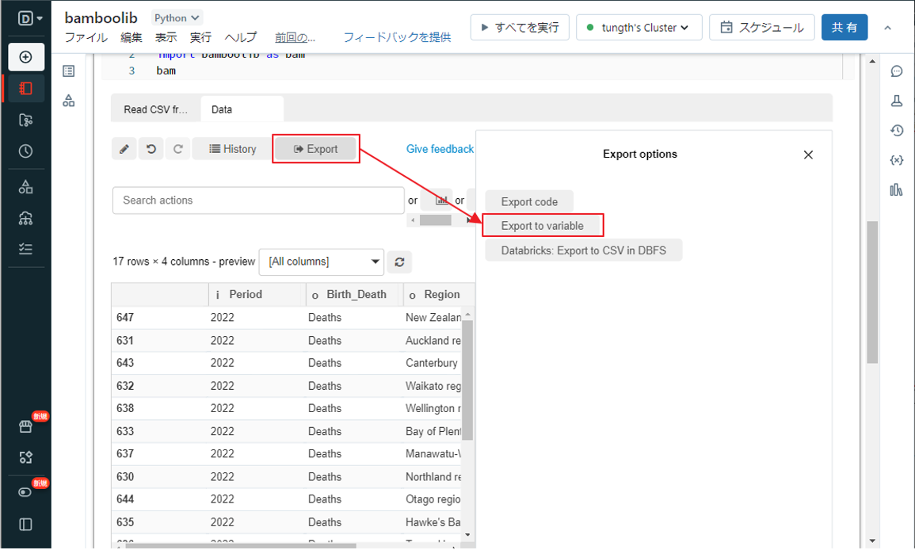
Task: Click the undo arrow icon
Action: pos(151,149)
